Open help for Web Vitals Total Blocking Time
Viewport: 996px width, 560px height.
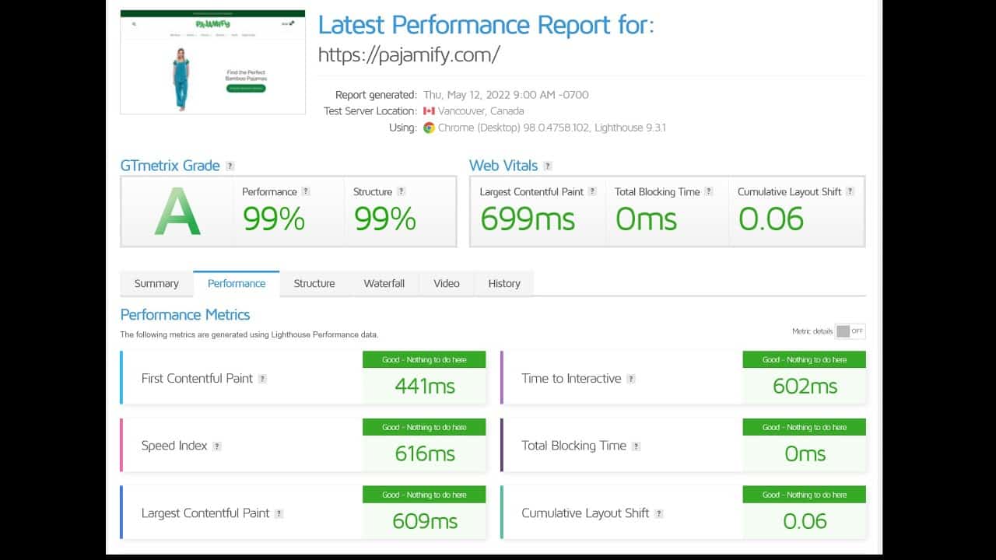click(709, 191)
